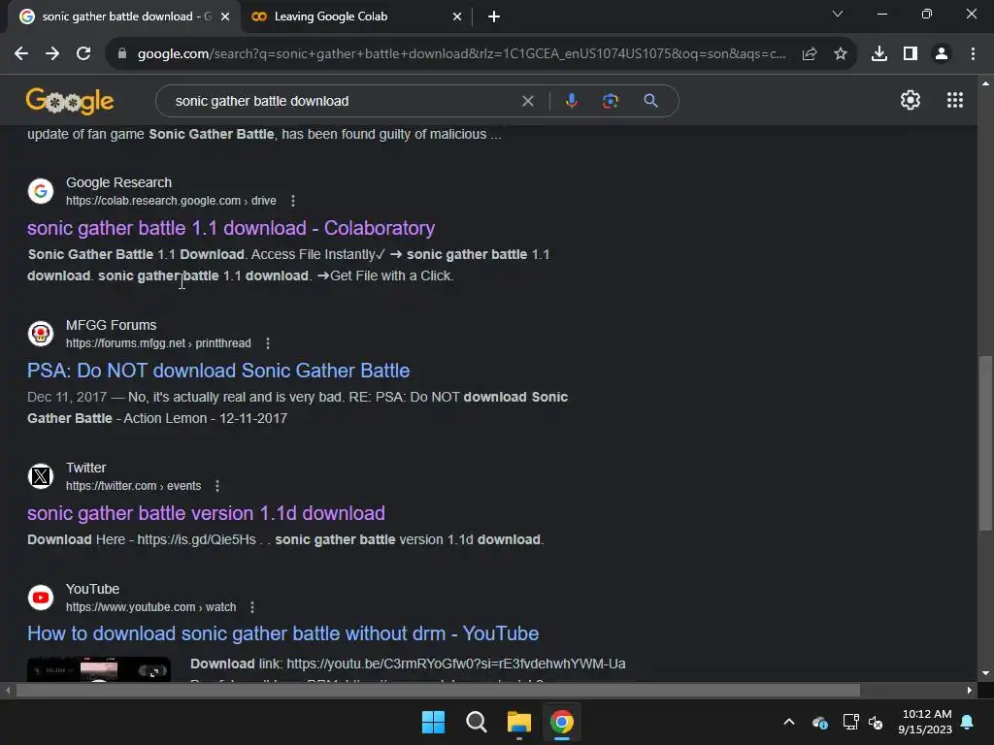Screen dimensions: 994x745
Task: Open the Chrome profile icon
Action: 942,54
